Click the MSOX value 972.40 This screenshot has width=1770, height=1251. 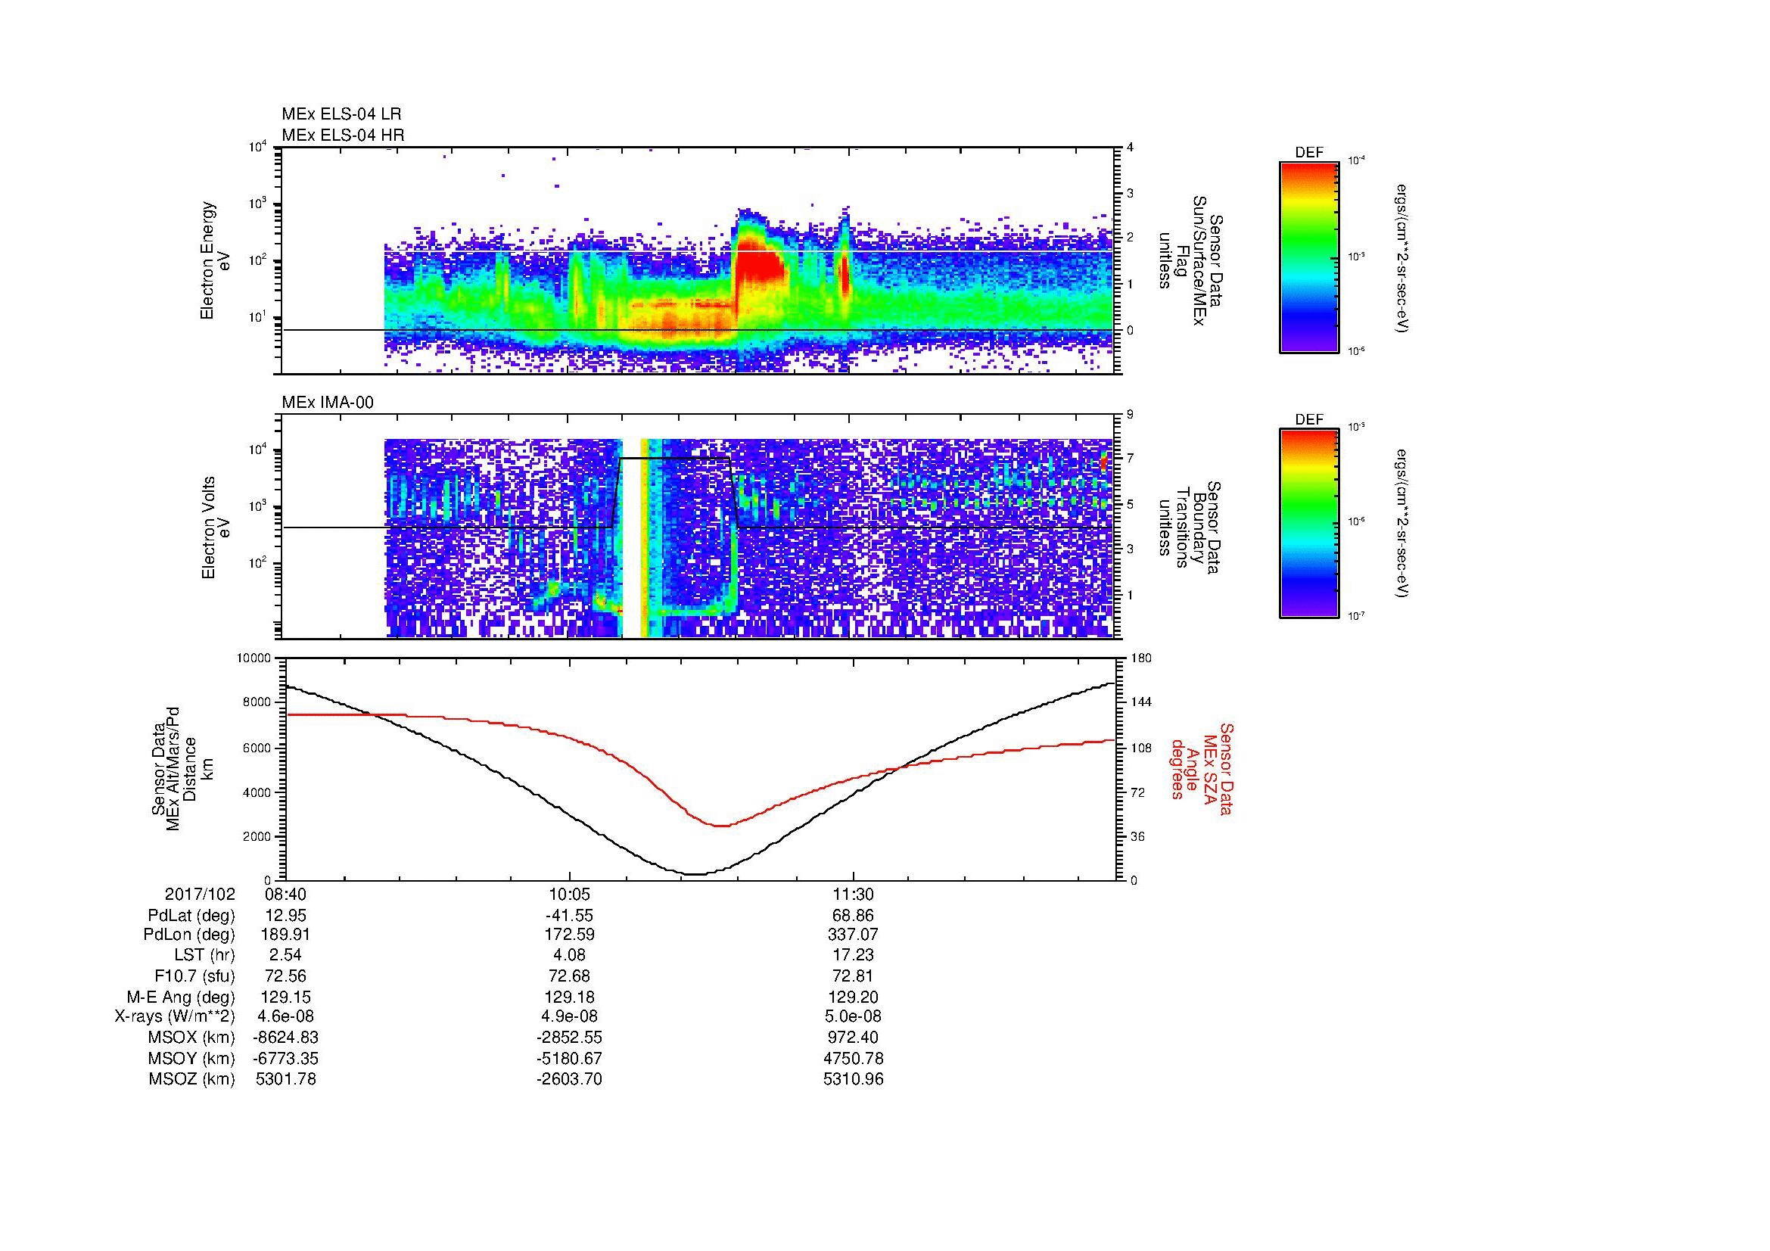click(853, 1038)
